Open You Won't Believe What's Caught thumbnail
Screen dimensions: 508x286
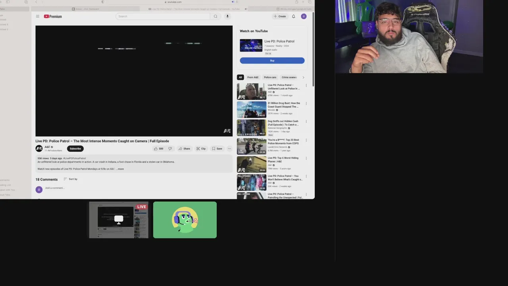point(252,183)
